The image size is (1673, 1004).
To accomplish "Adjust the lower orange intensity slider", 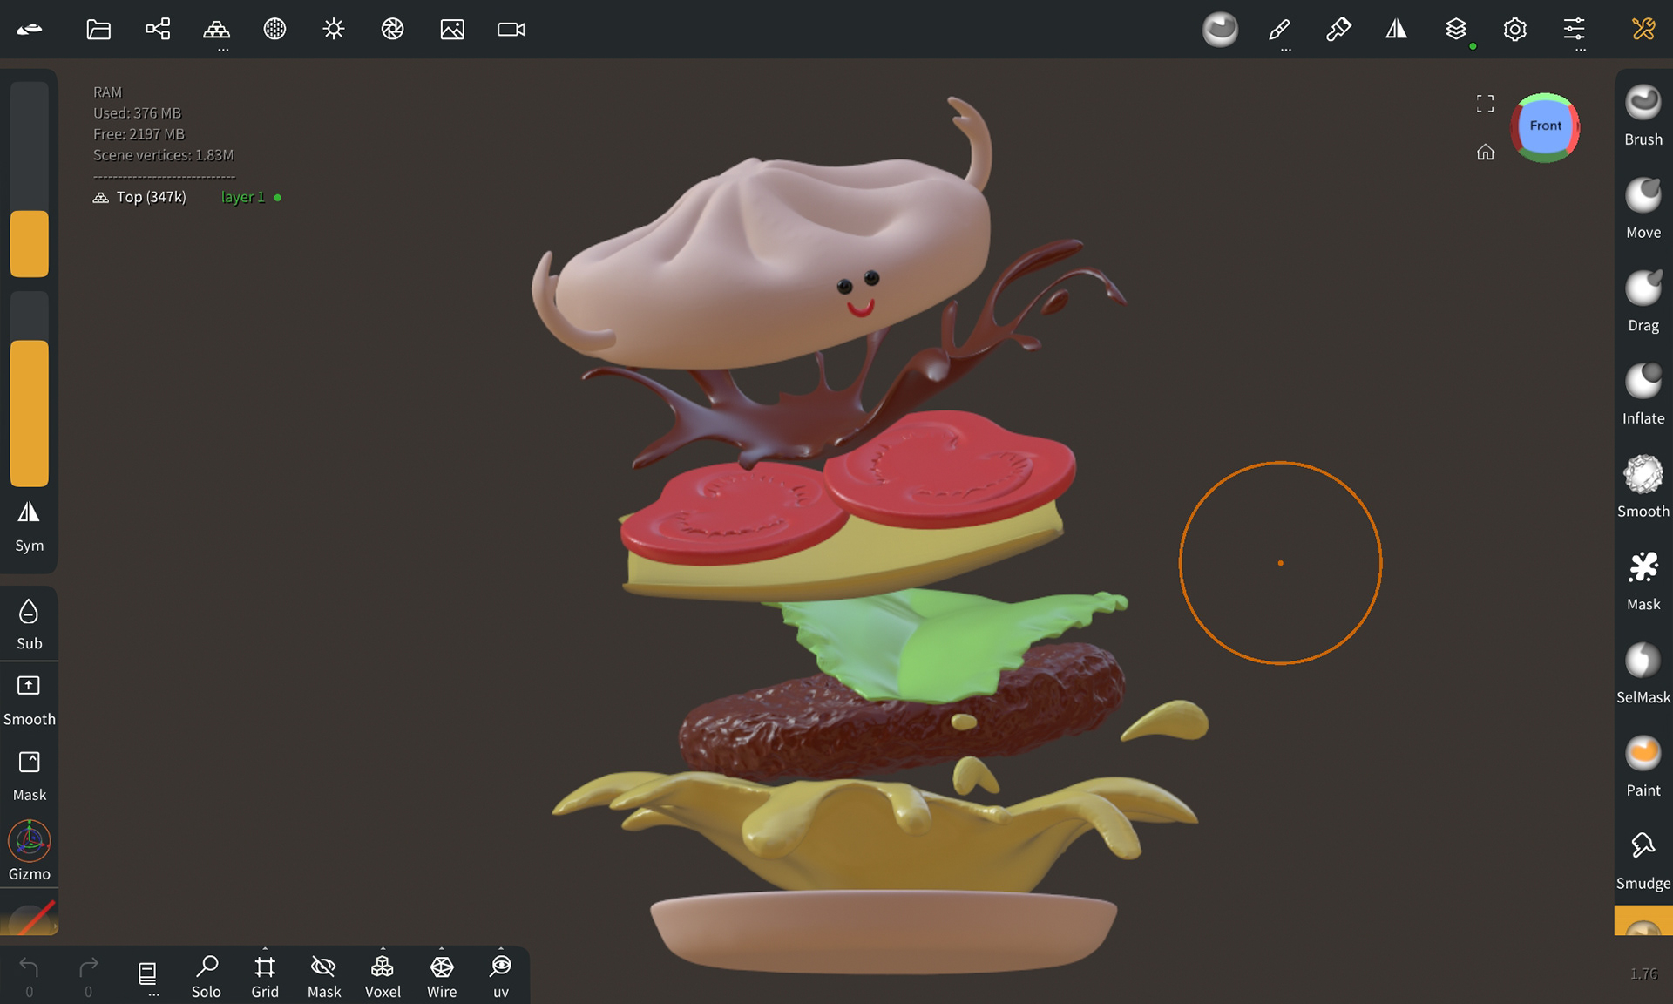I will click(29, 411).
